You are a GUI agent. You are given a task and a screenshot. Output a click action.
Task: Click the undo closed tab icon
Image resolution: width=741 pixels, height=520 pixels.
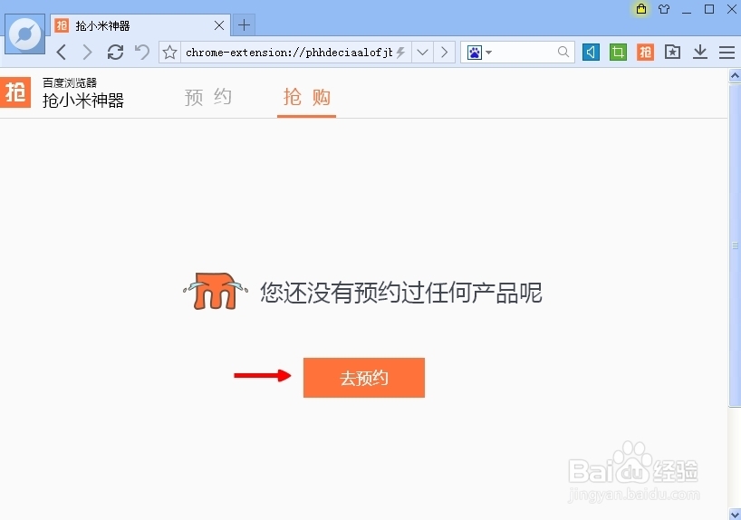pyautogui.click(x=142, y=52)
